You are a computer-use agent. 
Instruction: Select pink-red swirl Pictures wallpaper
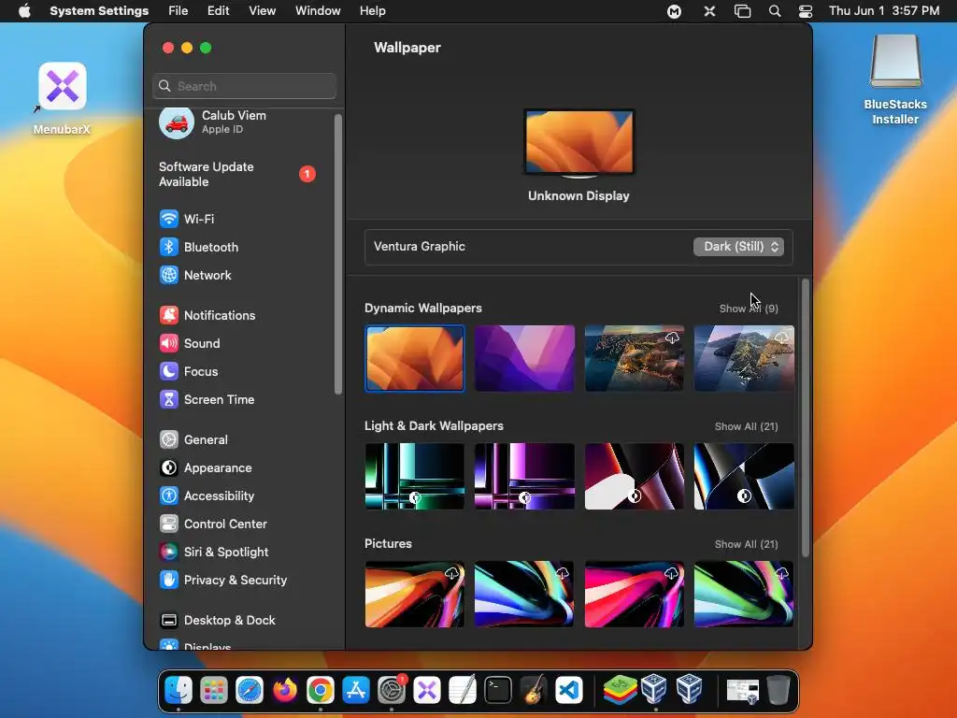(x=635, y=594)
